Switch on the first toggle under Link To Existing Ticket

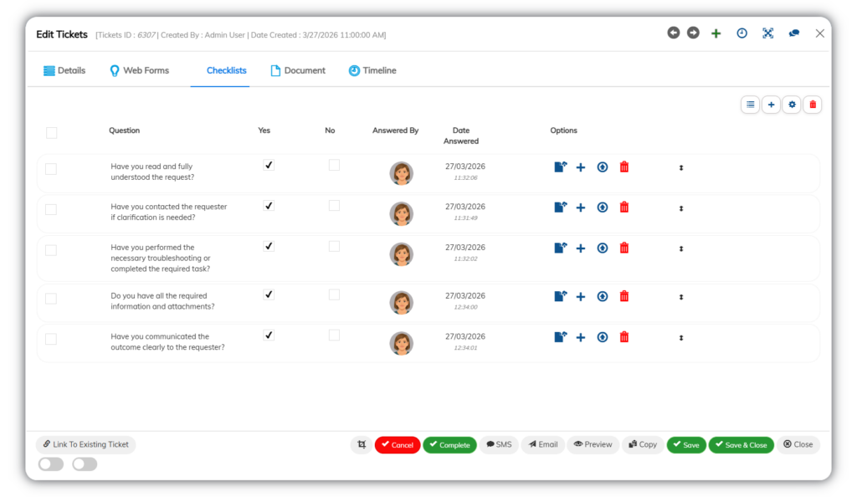[x=51, y=464]
